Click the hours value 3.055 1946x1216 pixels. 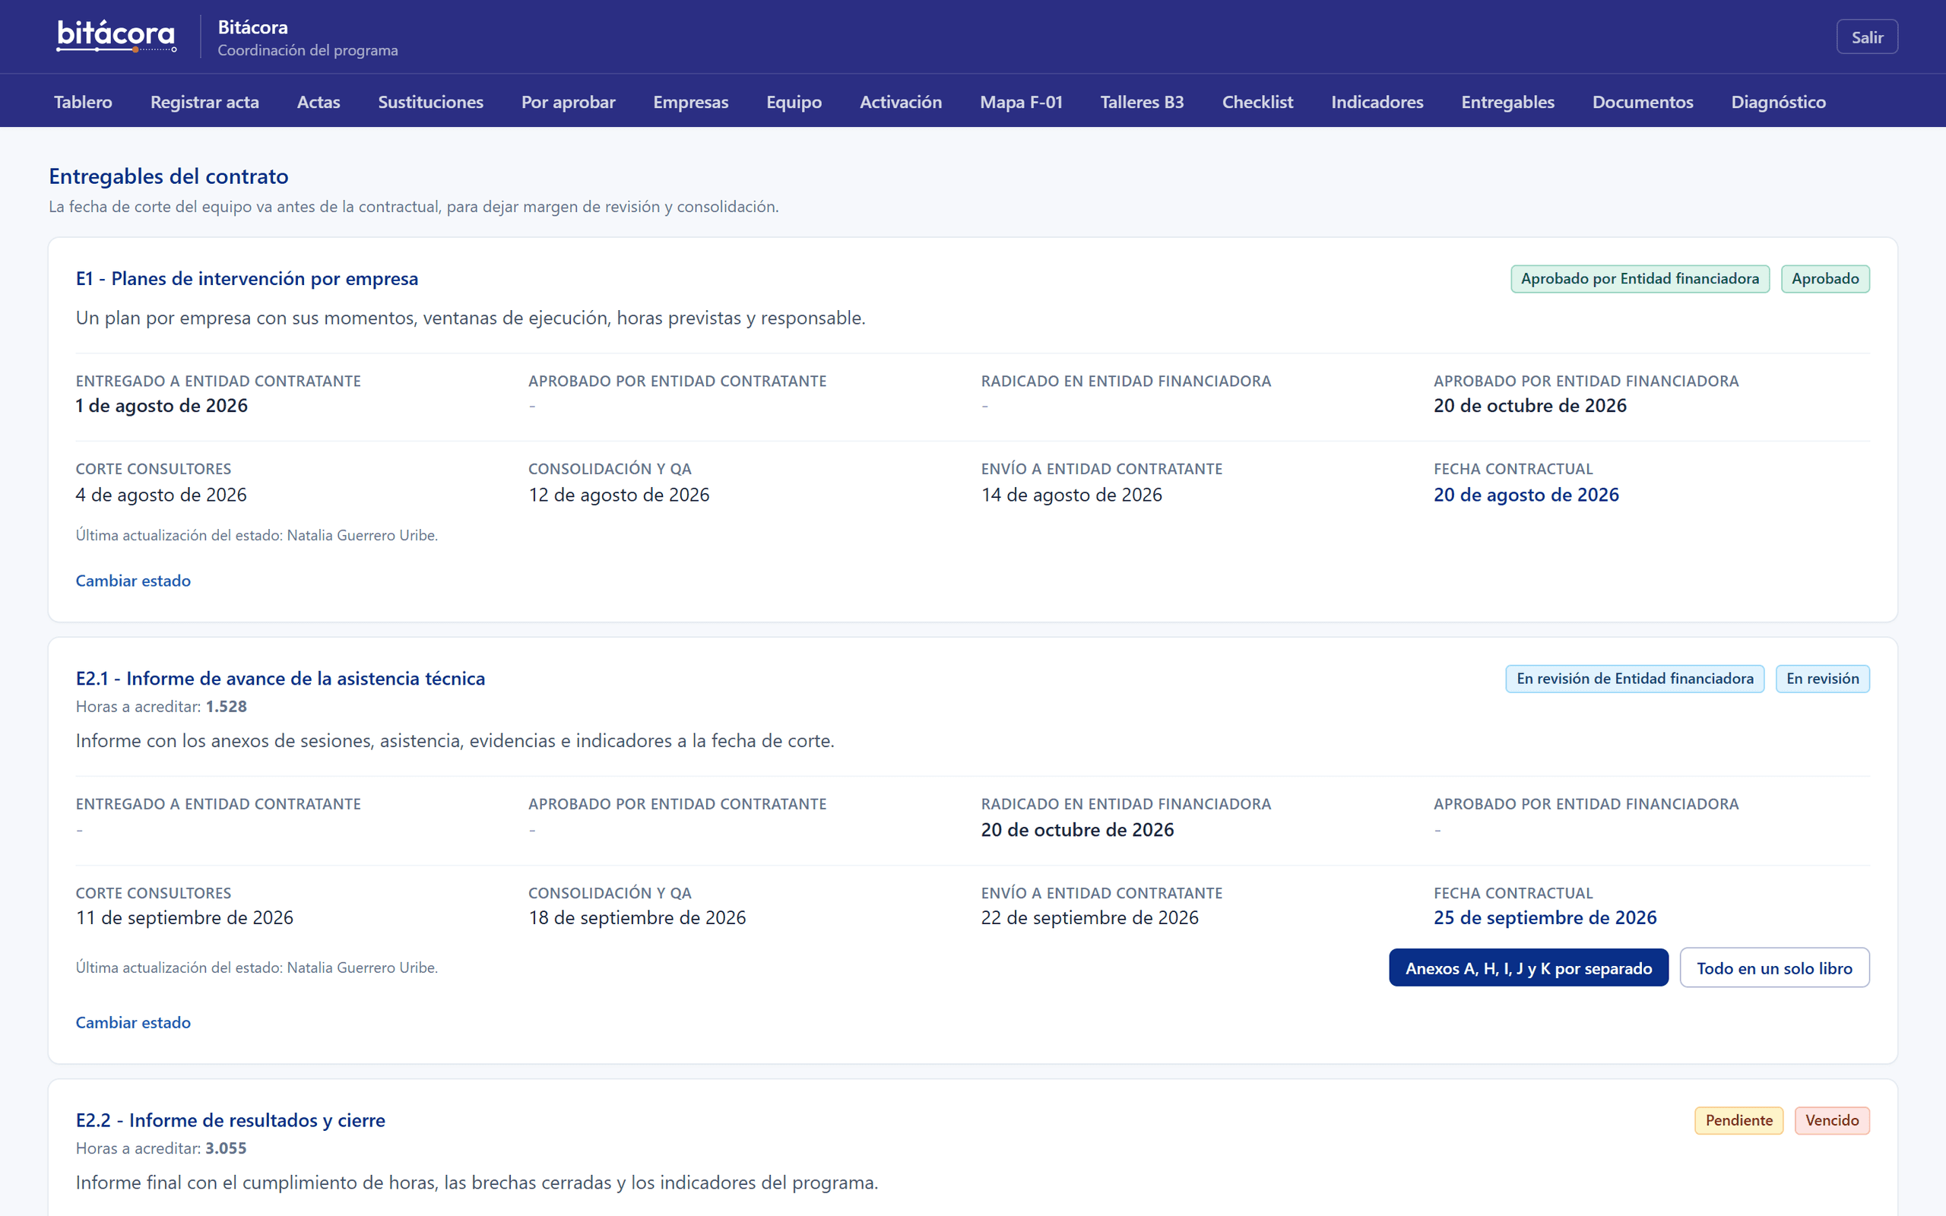226,1148
